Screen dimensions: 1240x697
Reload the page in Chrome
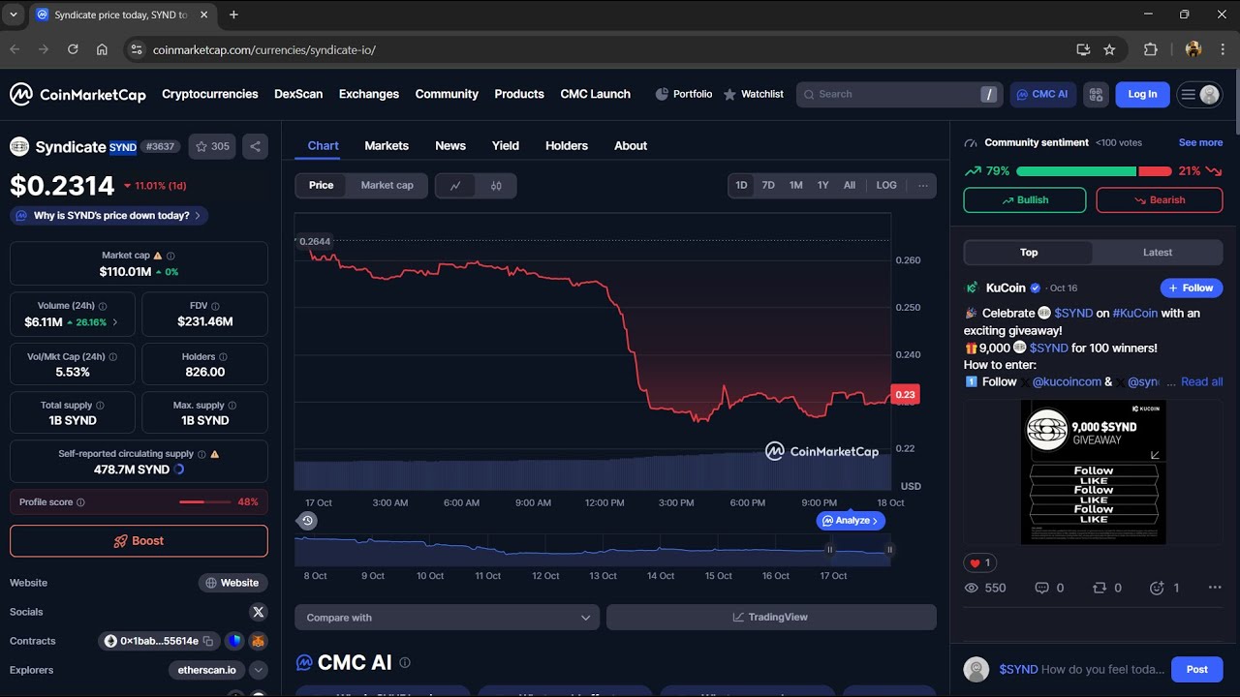pos(73,49)
